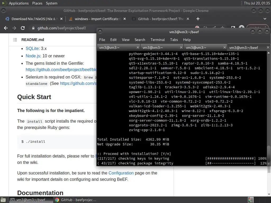Open terminal Help menu
Screen dimensions: 271x203
(187, 40)
